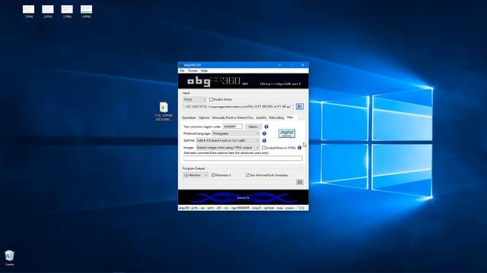Click the extra command line options field
Viewport: 487px width, 273px height.
243,158
